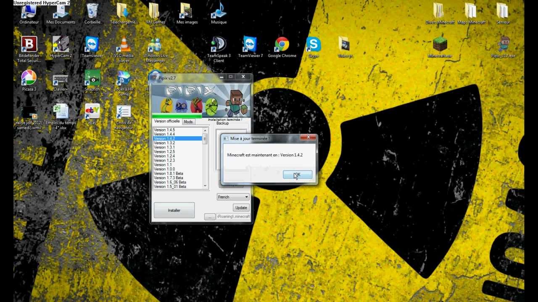Screen dimensions: 538x302
Task: Launch Bitdefender Total Security icon
Action: [29, 49]
